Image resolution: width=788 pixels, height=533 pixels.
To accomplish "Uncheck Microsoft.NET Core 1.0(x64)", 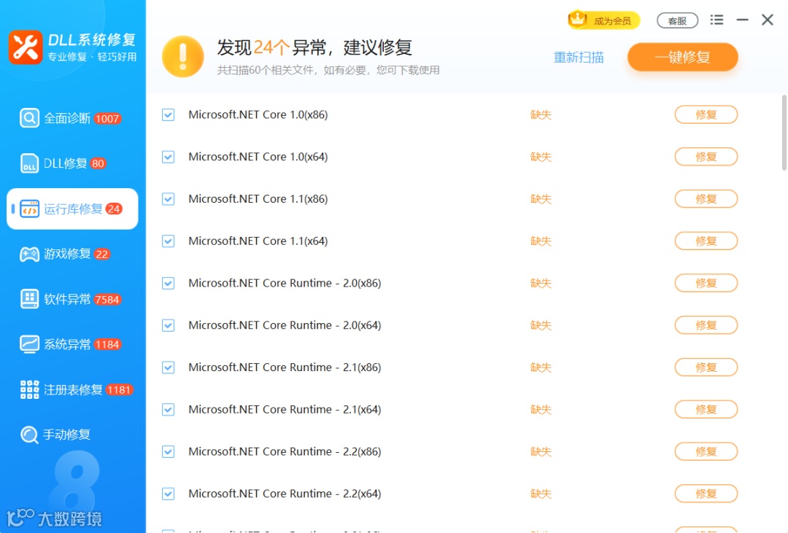I will 169,157.
